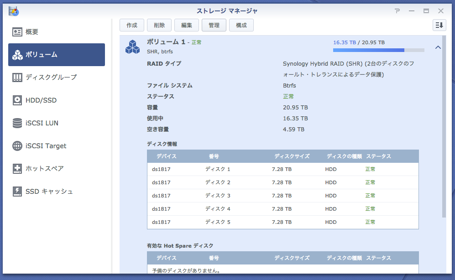455x280 pixels.
Task: Click the Storage Manager app icon top left
Action: 13,11
